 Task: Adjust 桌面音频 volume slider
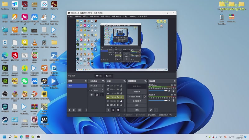click(157, 100)
